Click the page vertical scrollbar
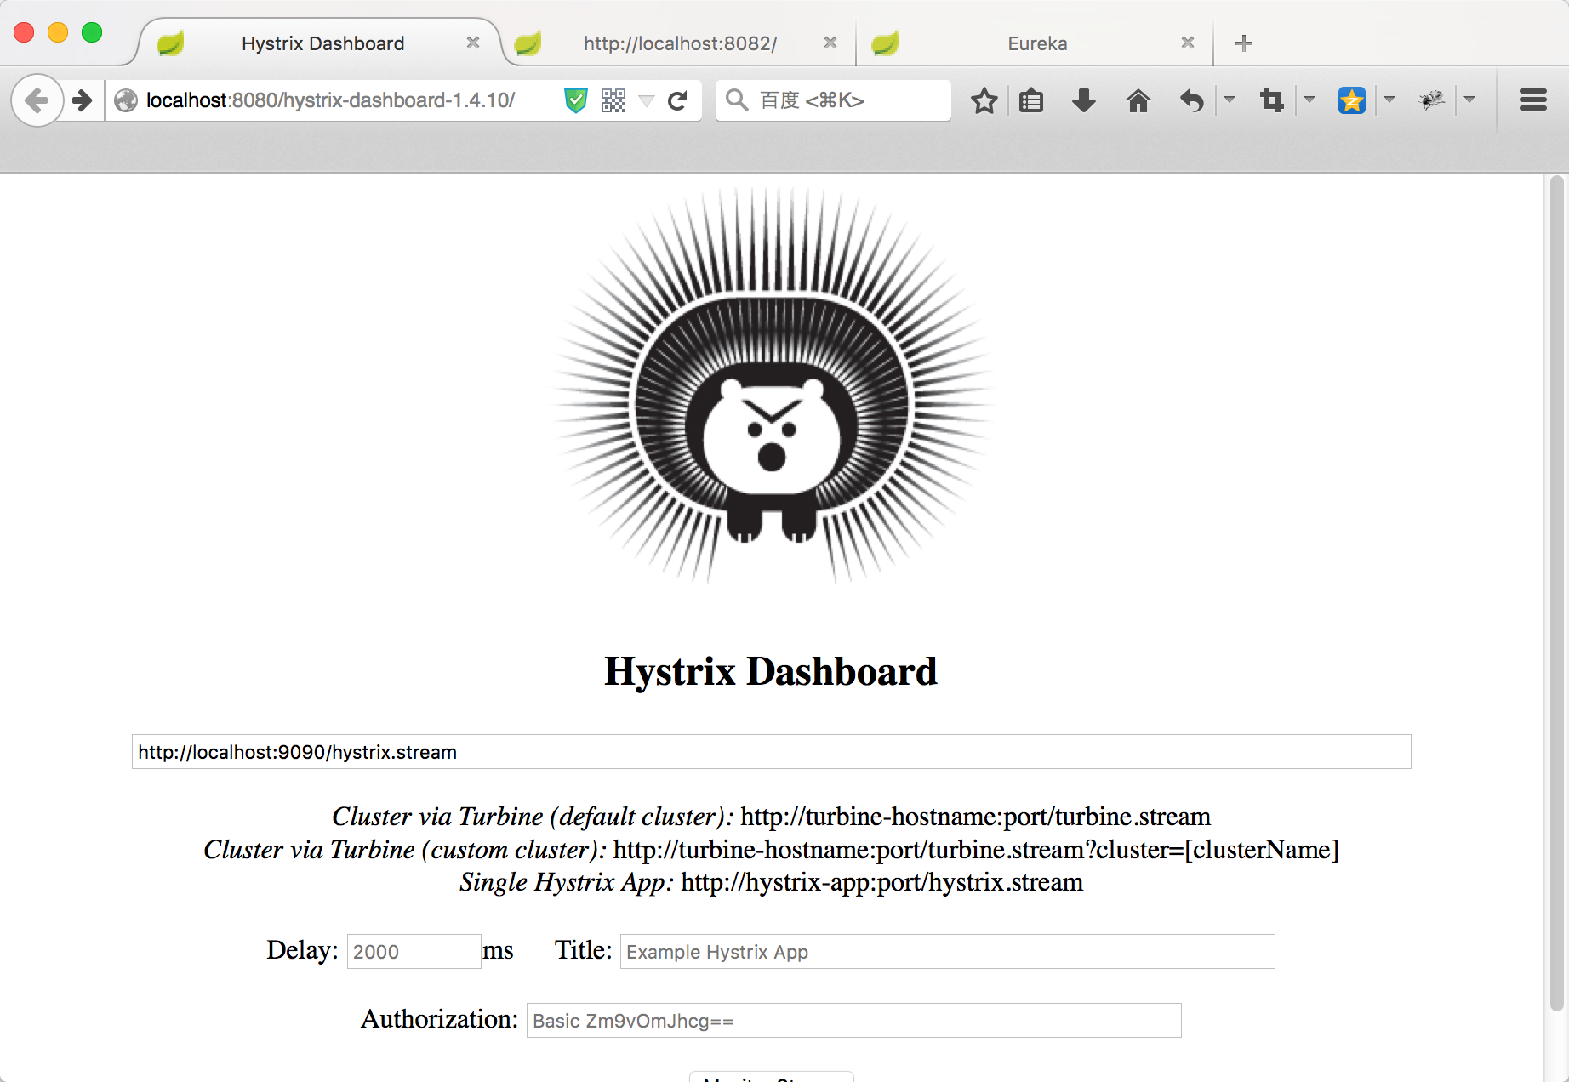This screenshot has height=1082, width=1569. coord(1556,592)
